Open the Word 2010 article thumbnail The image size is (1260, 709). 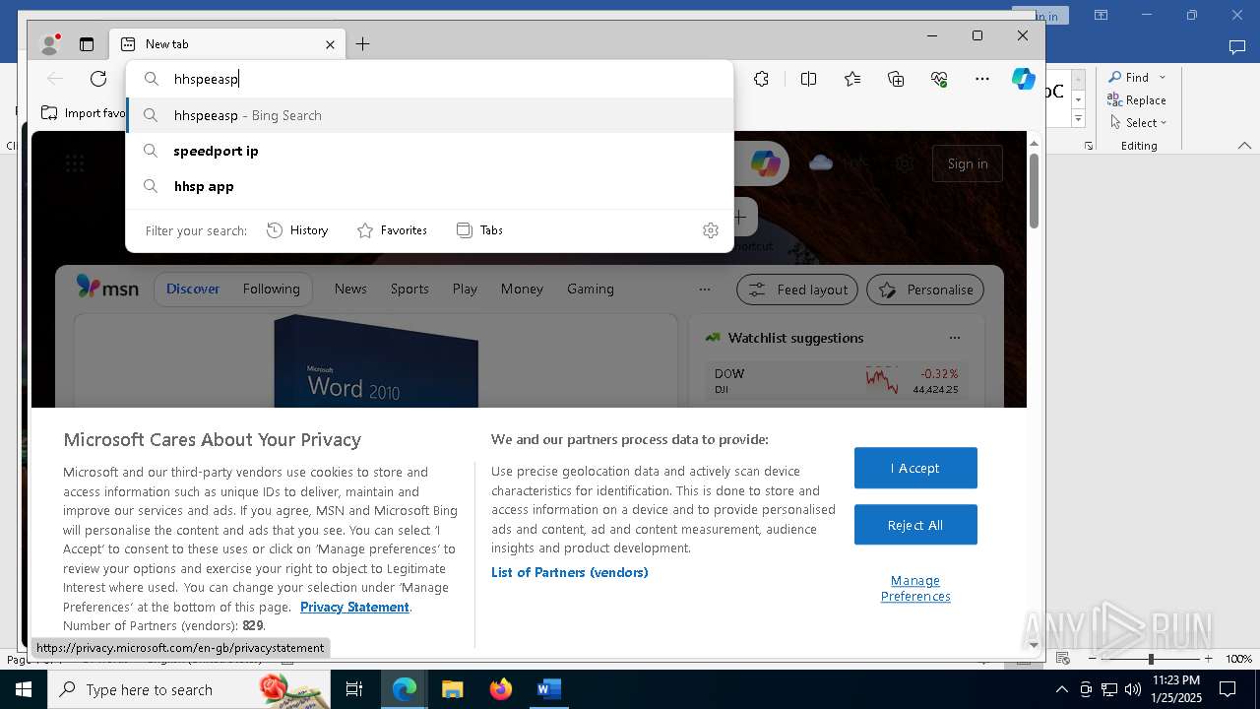pos(376,360)
